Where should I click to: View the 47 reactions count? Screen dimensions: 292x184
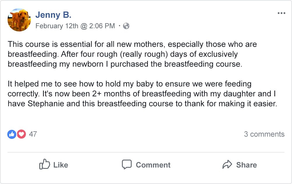pos(33,134)
